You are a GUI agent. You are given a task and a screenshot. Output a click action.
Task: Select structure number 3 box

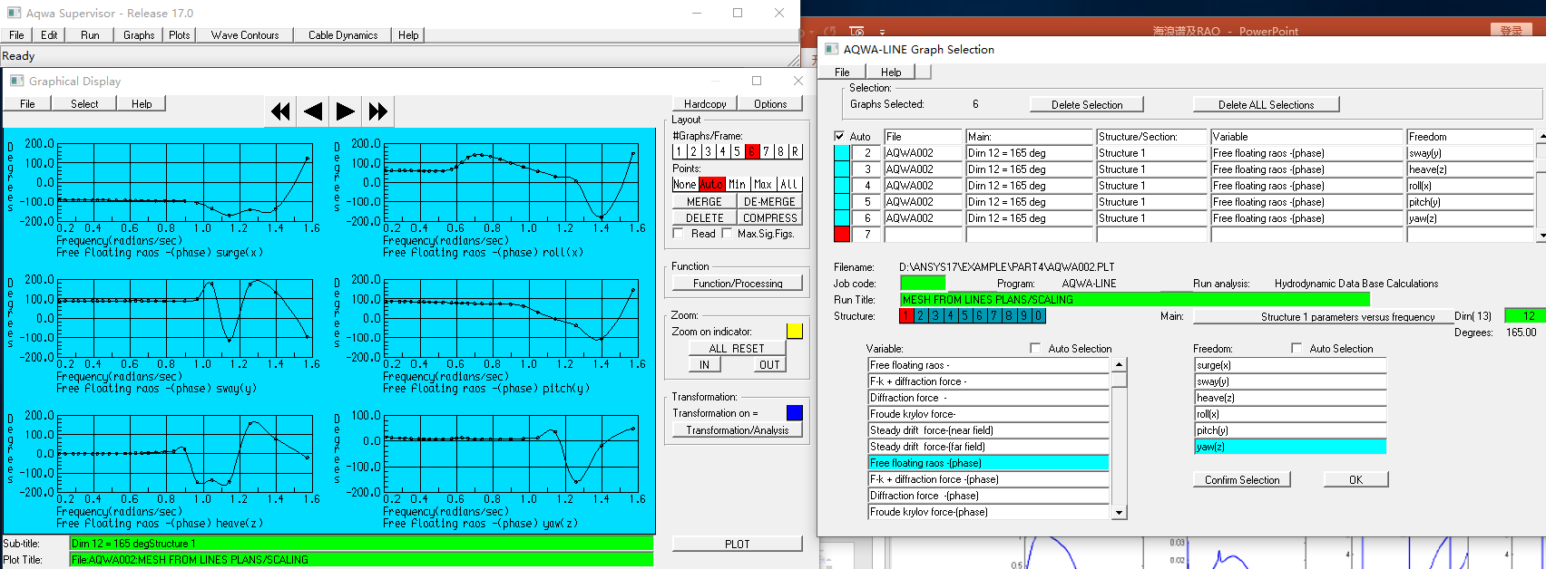coord(935,316)
